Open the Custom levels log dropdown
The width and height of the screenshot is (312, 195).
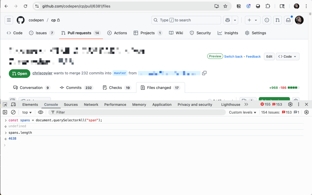(243, 112)
